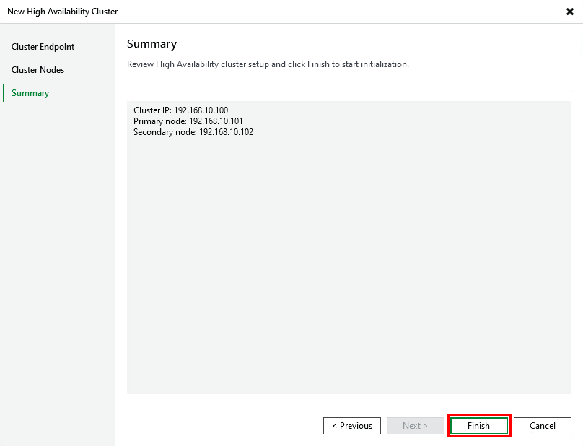
Task: Close the New High Availability Cluster dialog
Action: tap(570, 12)
